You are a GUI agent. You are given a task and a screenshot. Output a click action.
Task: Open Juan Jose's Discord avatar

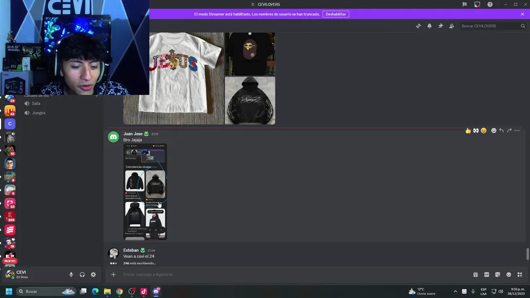tap(113, 137)
